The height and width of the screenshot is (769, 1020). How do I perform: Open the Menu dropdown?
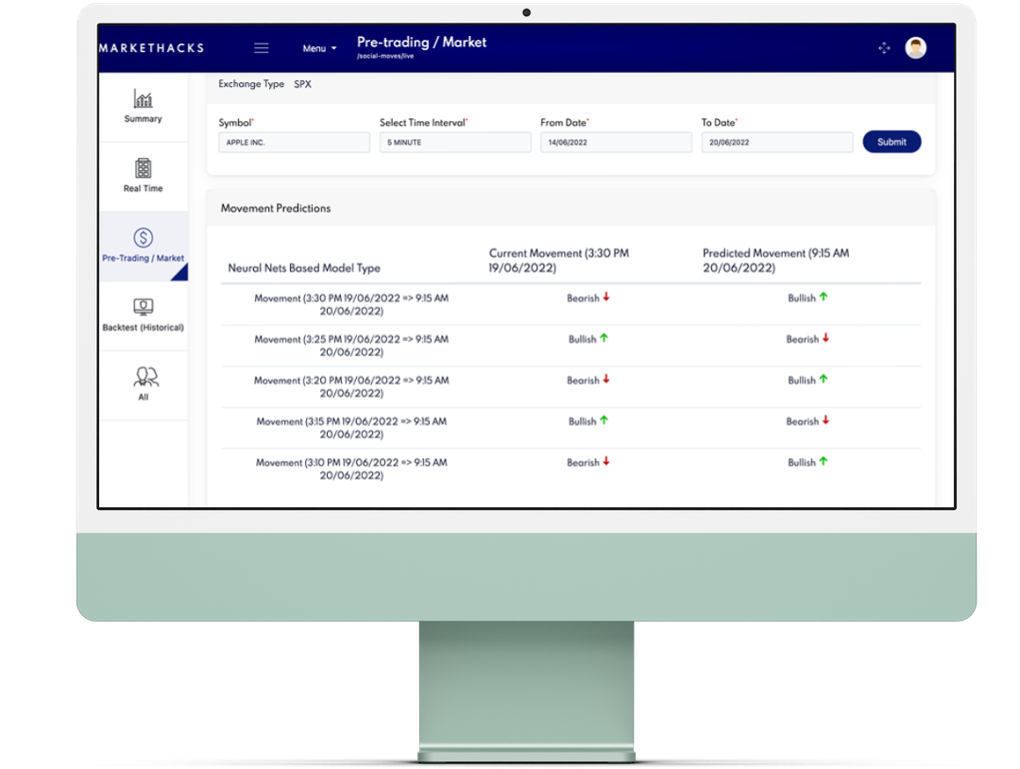pyautogui.click(x=319, y=48)
